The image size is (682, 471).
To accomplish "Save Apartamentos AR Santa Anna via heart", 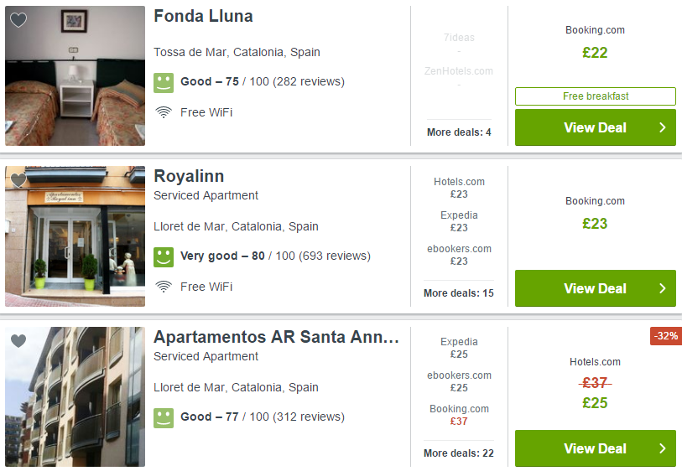I will (18, 340).
